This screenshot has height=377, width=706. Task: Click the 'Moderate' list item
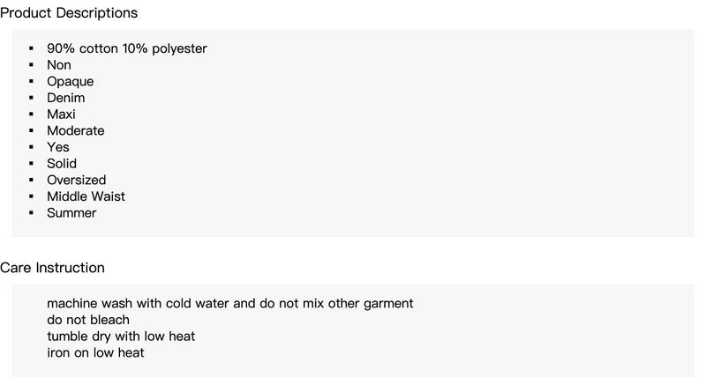coord(76,131)
